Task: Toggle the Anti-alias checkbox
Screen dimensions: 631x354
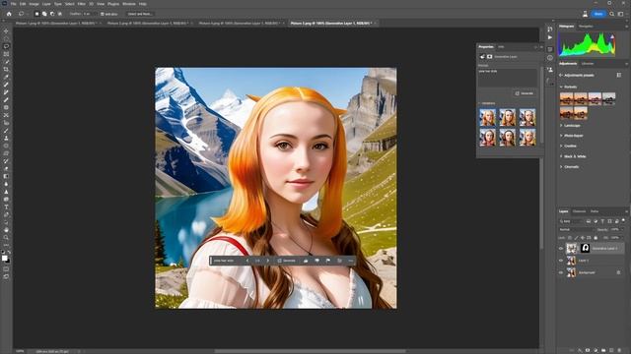Action: 103,14
